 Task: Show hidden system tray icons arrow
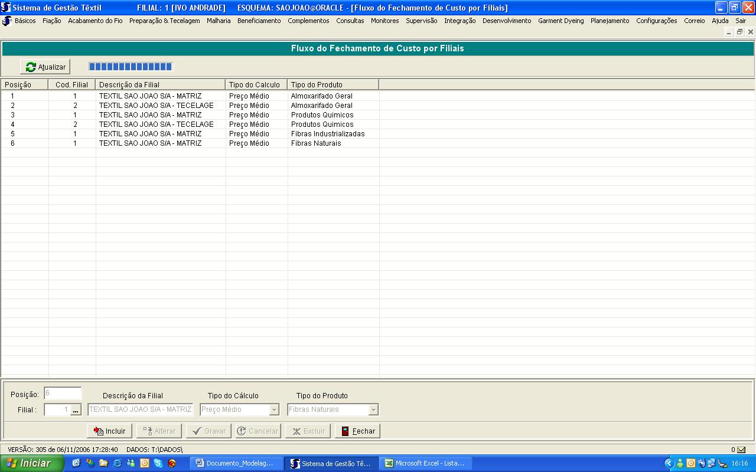[x=669, y=463]
